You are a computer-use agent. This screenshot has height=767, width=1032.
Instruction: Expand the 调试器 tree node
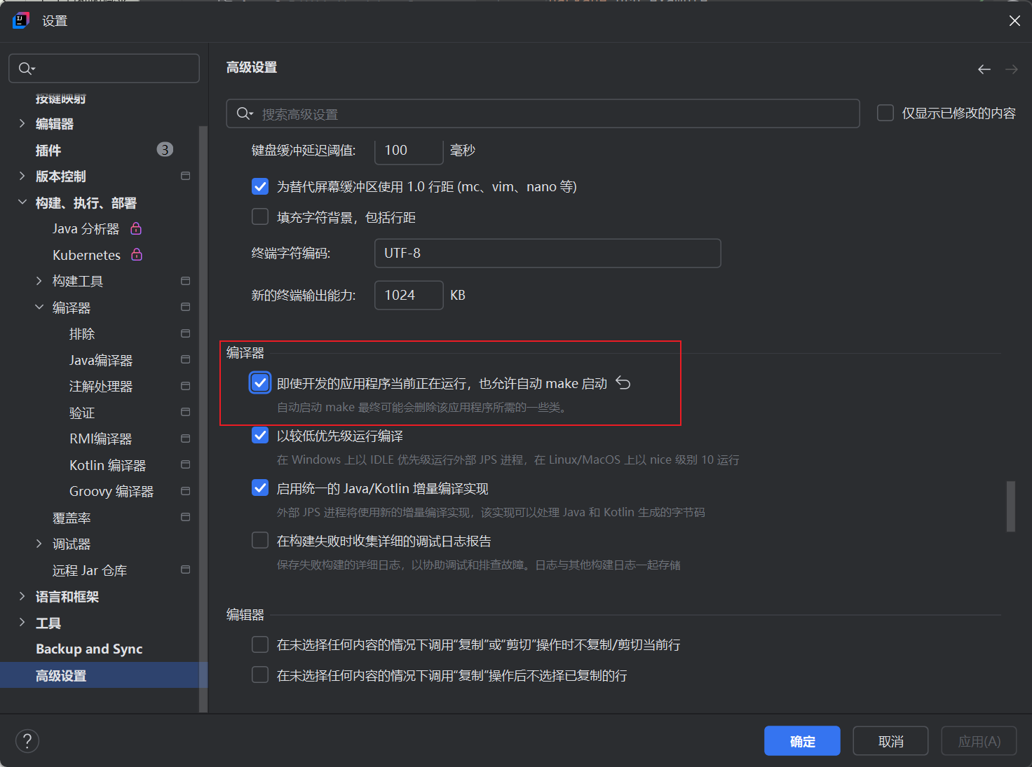(39, 544)
